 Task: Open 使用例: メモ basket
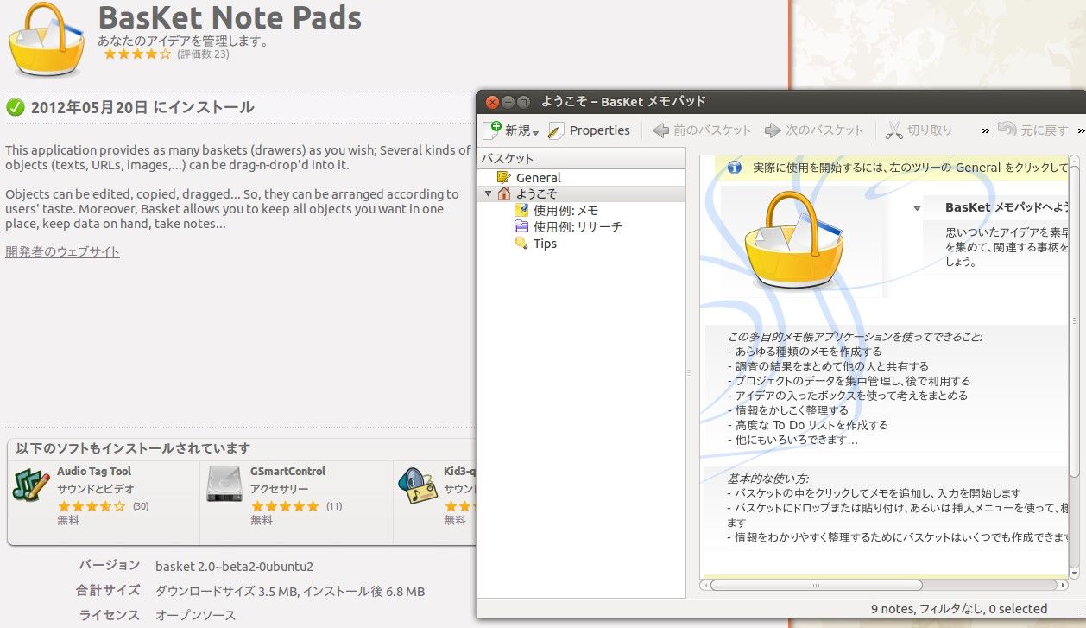(565, 210)
